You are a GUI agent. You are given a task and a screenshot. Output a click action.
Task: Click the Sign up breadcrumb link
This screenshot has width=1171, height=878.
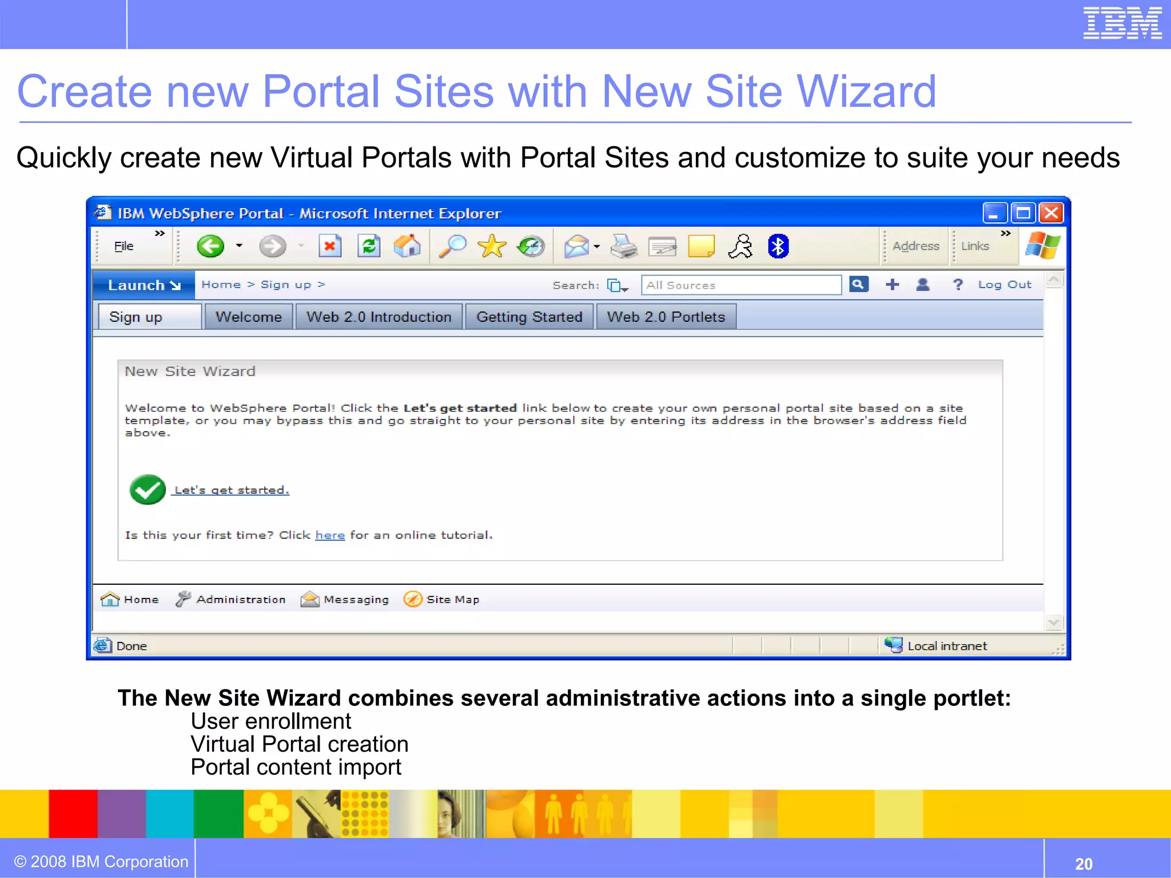pyautogui.click(x=286, y=285)
